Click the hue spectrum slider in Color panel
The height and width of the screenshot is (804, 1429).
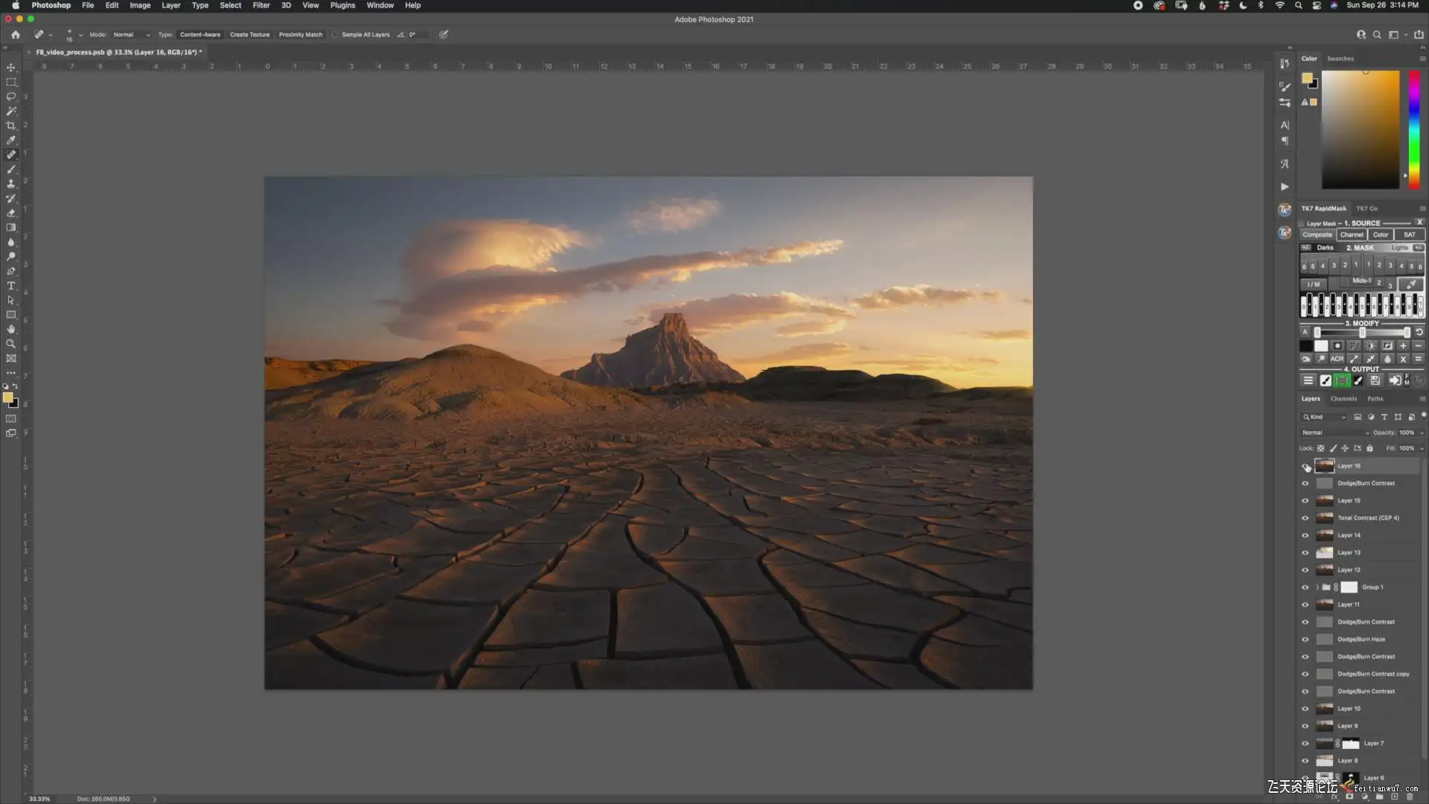coord(1414,130)
